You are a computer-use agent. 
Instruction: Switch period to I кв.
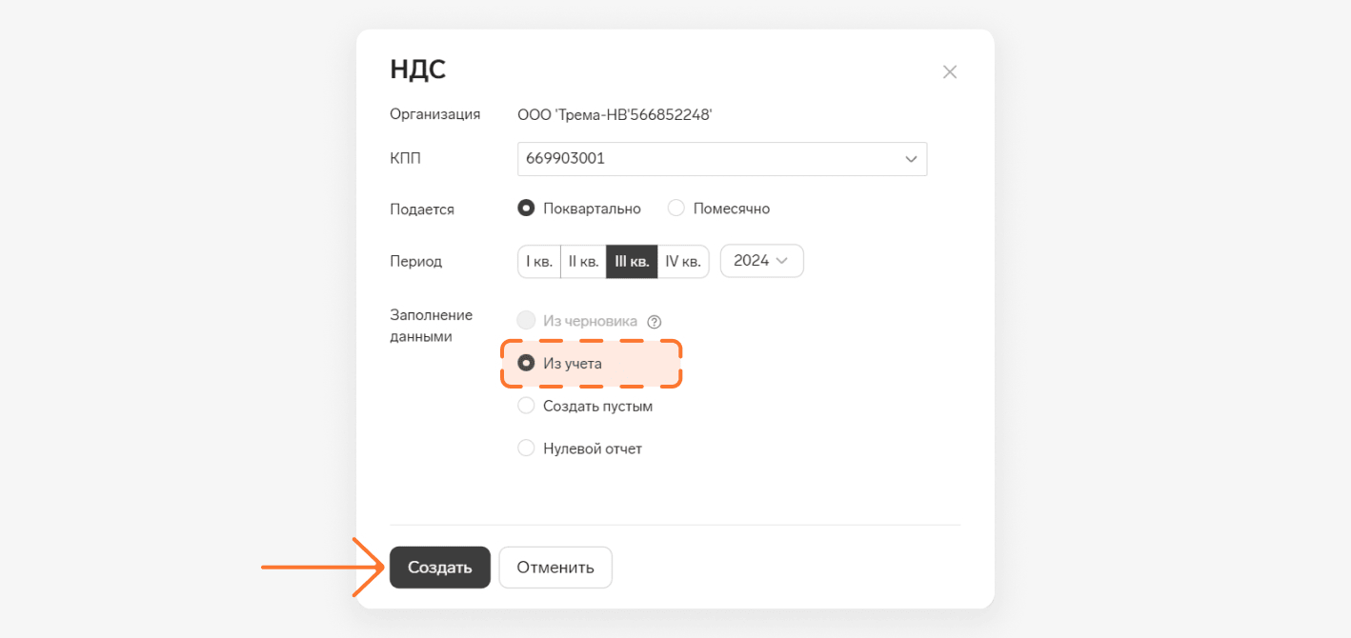point(539,261)
